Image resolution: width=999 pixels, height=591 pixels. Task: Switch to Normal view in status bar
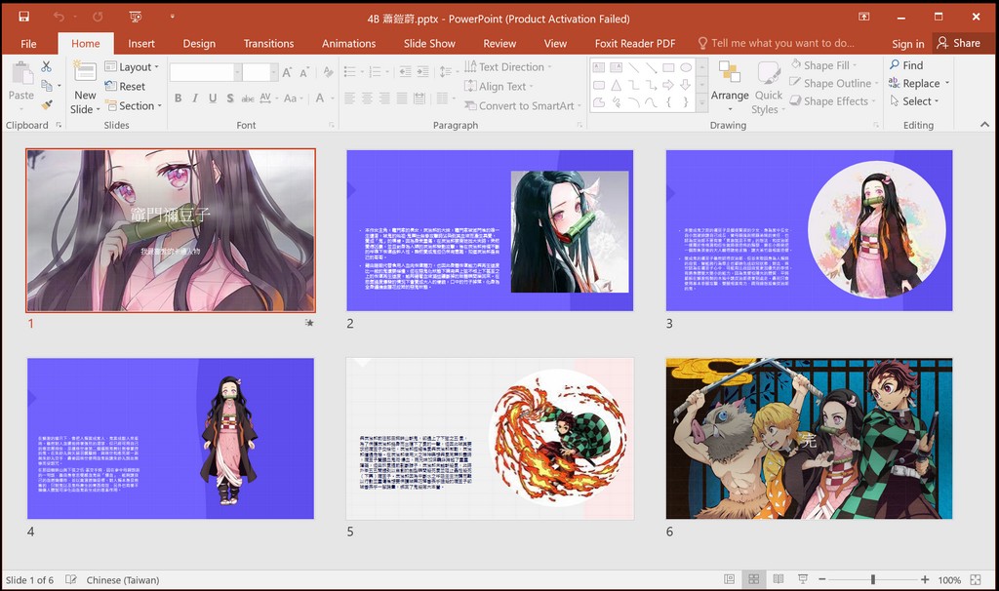click(x=730, y=579)
